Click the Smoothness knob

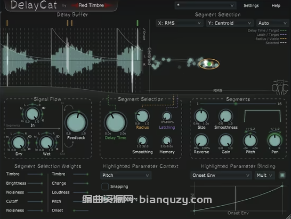[x=225, y=116]
